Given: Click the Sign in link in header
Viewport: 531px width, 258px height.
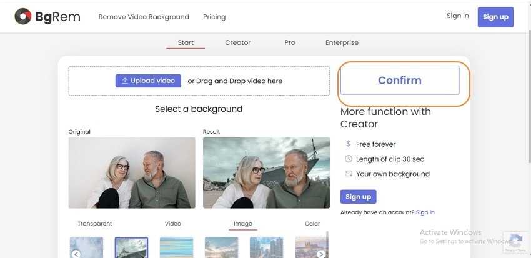Looking at the screenshot, I should pos(457,16).
